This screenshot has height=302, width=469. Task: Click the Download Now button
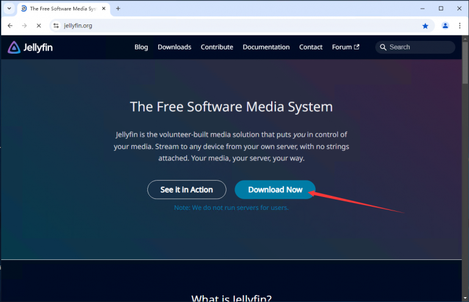(x=275, y=190)
